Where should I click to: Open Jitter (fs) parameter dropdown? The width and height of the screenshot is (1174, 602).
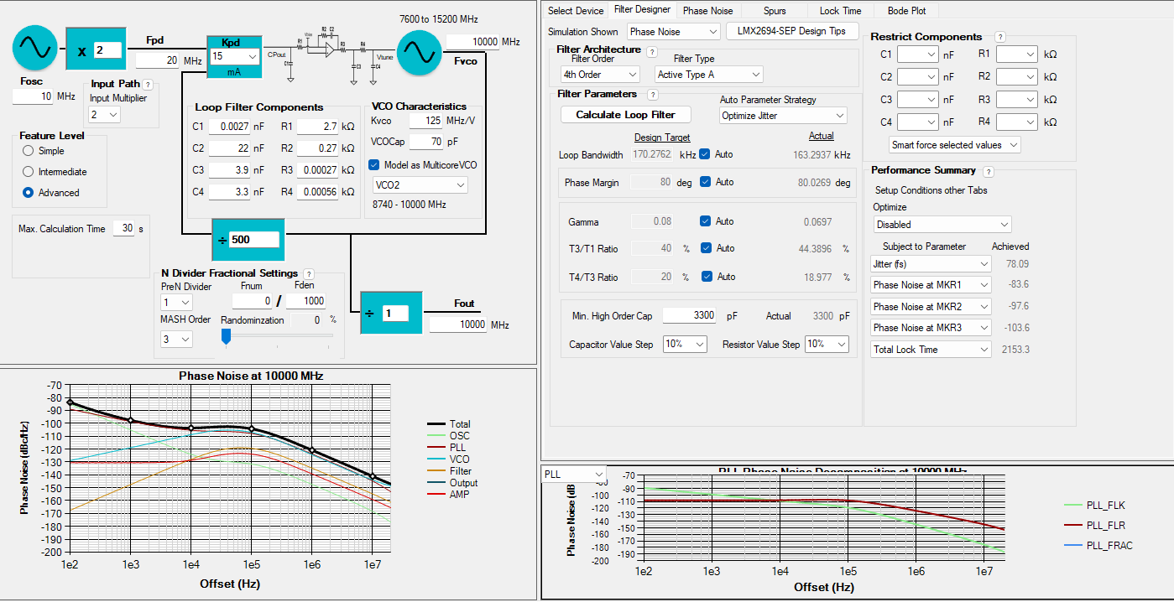(931, 263)
